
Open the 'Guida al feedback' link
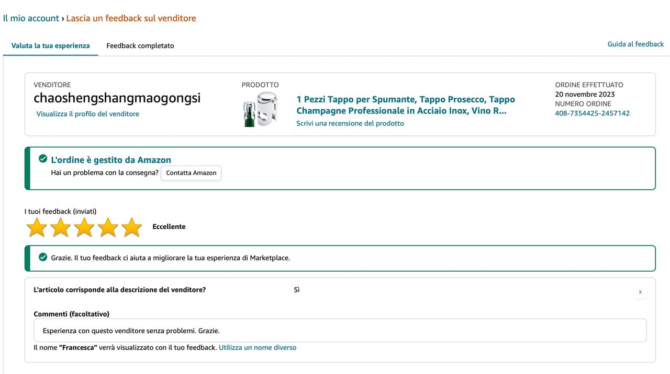click(x=635, y=44)
